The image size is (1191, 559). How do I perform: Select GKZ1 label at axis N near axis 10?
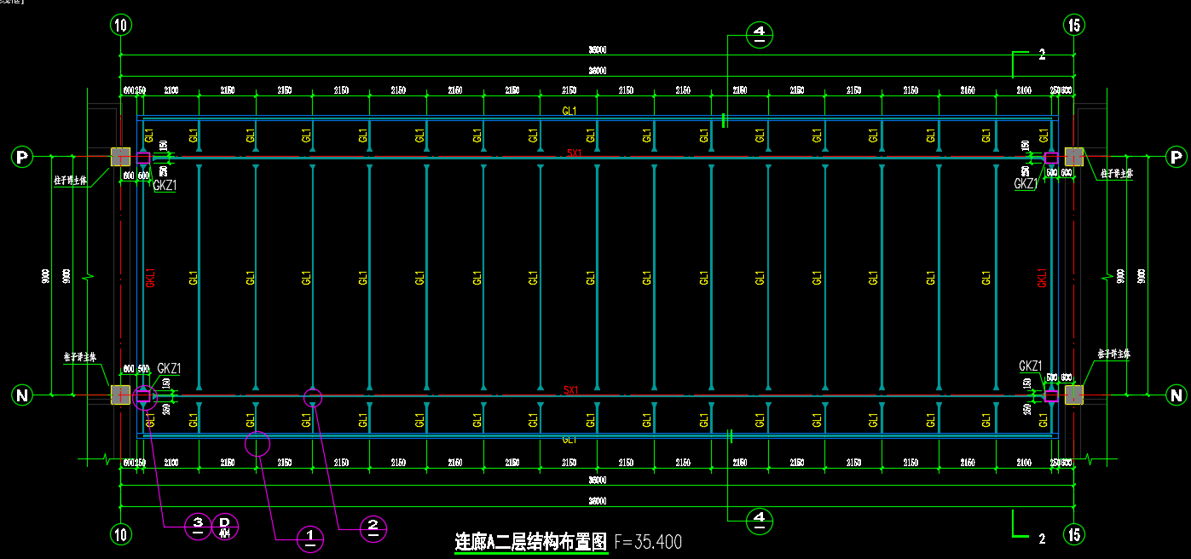[x=169, y=369]
